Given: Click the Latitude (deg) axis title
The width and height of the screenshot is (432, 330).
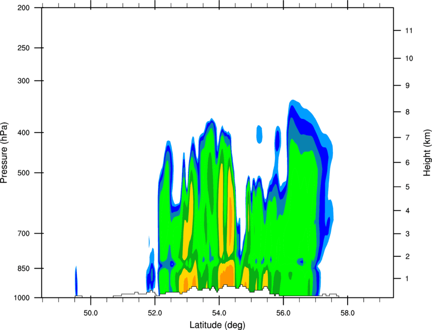Looking at the screenshot, I should (x=218, y=325).
